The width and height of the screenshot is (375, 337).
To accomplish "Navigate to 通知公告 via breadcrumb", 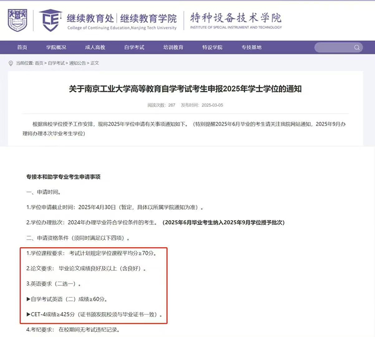I will point(77,63).
